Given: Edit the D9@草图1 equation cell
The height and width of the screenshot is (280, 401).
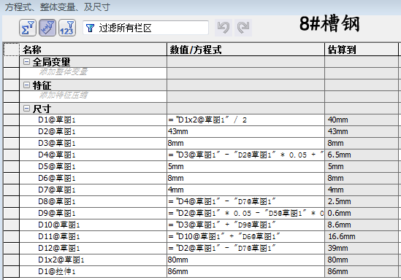Looking at the screenshot, I should point(245,213).
